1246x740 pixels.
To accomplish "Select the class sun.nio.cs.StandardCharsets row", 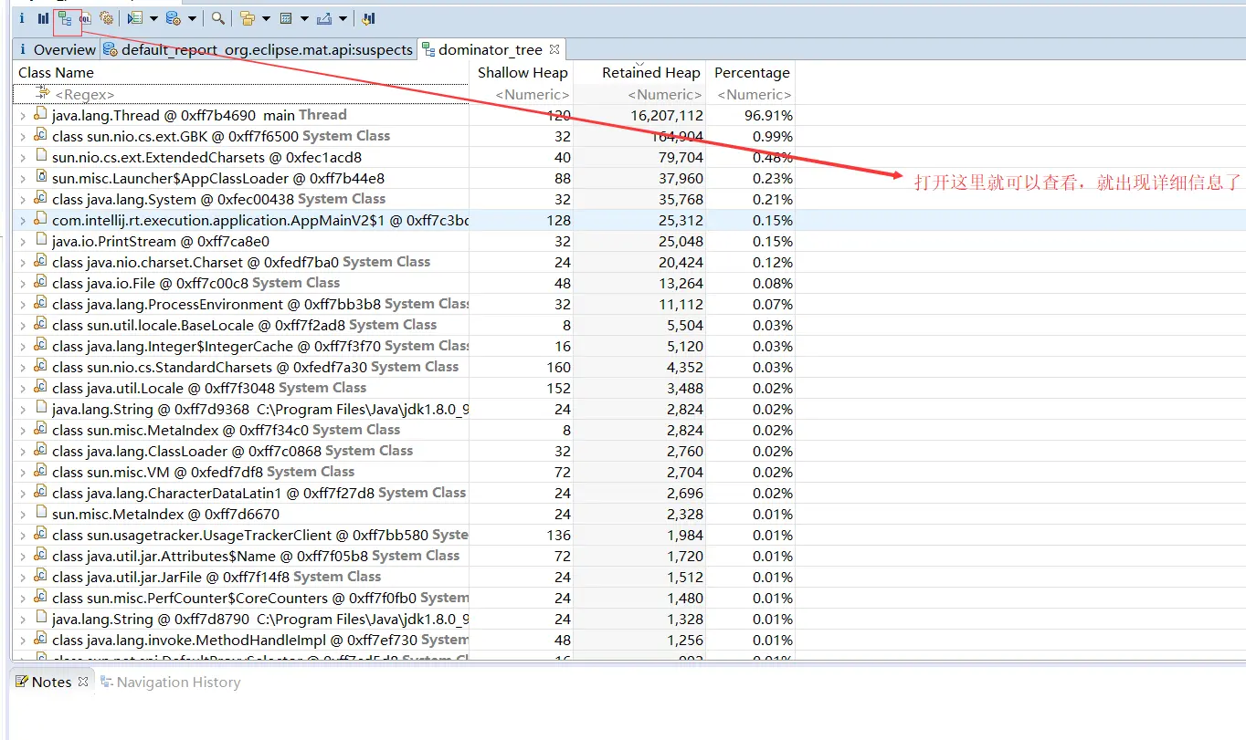I will pos(405,367).
